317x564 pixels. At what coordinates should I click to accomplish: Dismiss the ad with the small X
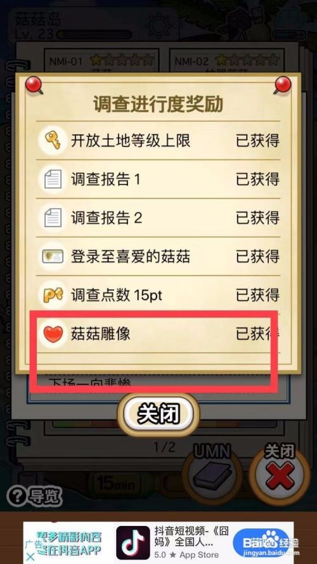click(31, 557)
